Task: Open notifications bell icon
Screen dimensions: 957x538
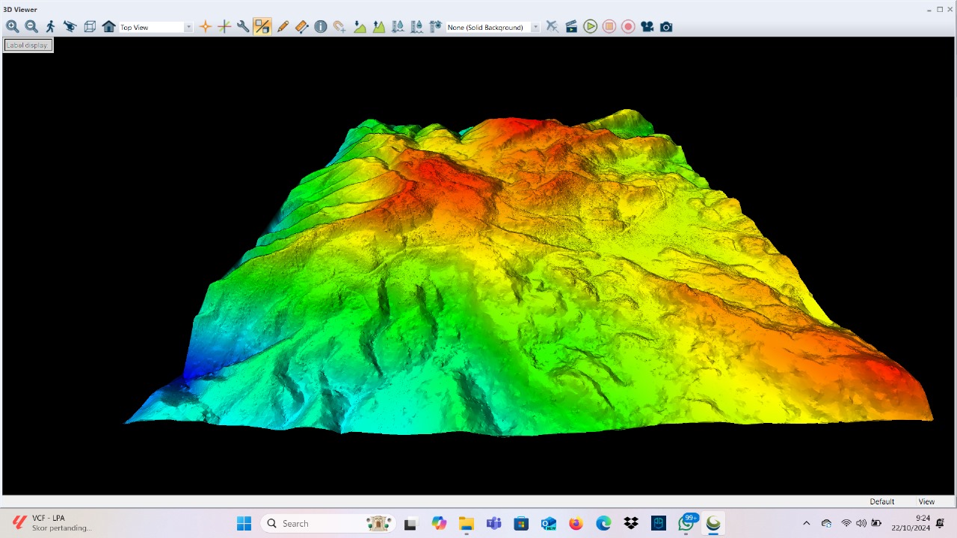Action: tap(941, 523)
